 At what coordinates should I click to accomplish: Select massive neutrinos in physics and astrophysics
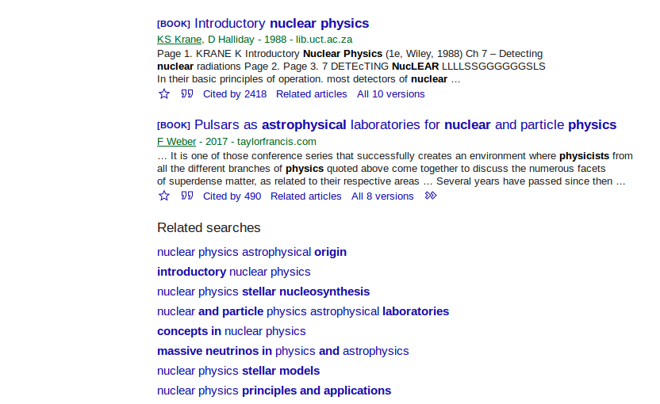tap(282, 351)
